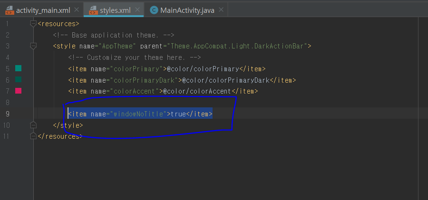Viewport: 428px width, 200px height.
Task: Collapse the resources tag fold on line 1
Action: [33, 24]
